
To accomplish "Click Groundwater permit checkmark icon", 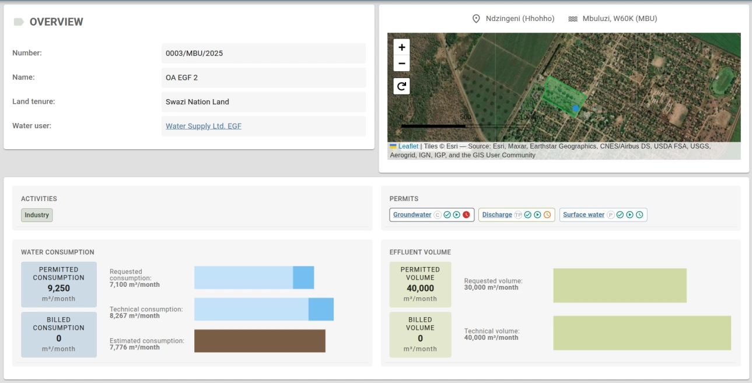I will (447, 215).
